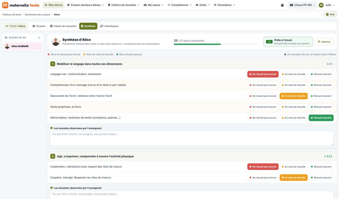Click the eye icon in Aperçu button
The width and height of the screenshot is (339, 199).
click(319, 42)
